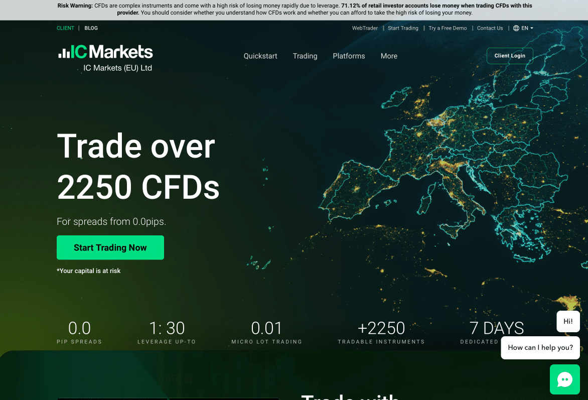Open the Trading menu
Viewport: 588px width, 400px height.
(305, 56)
